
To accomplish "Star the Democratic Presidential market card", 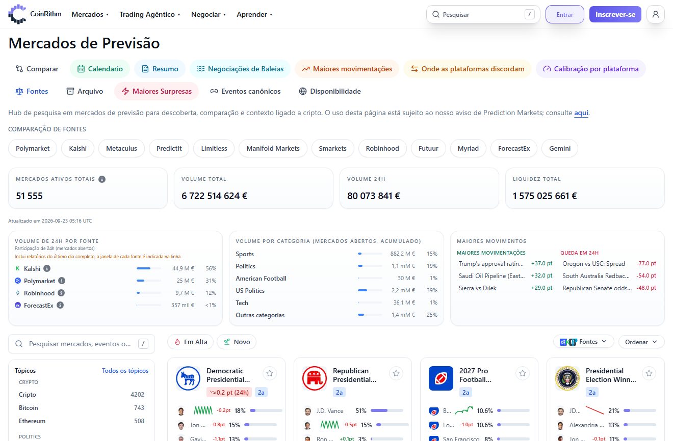I will [270, 373].
